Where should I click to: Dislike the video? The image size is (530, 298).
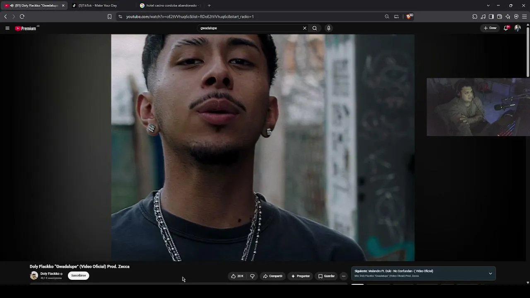[252, 276]
